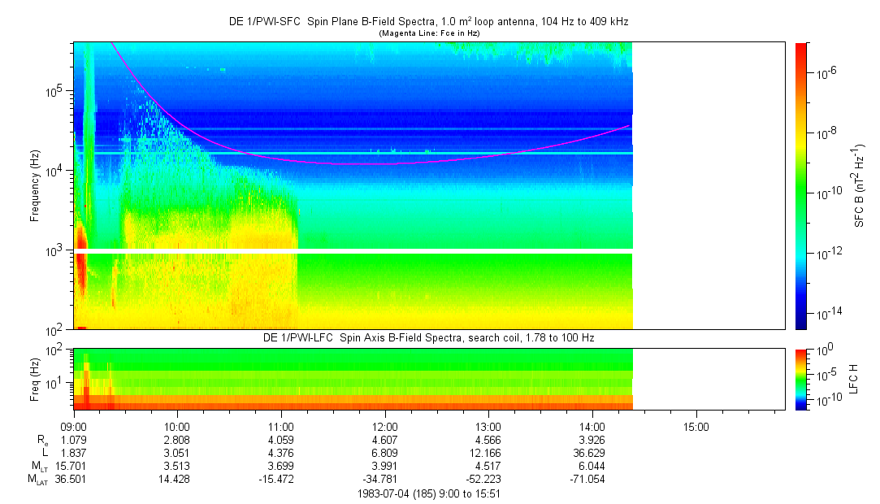Click the LFC H colorbar label
The image size is (880, 504).
click(x=854, y=378)
